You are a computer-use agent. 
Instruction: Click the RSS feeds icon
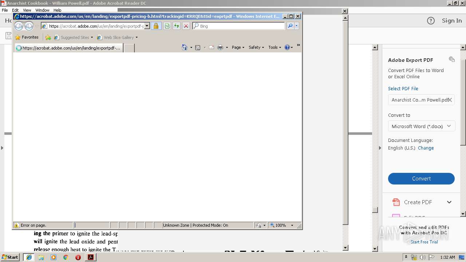tap(198, 47)
